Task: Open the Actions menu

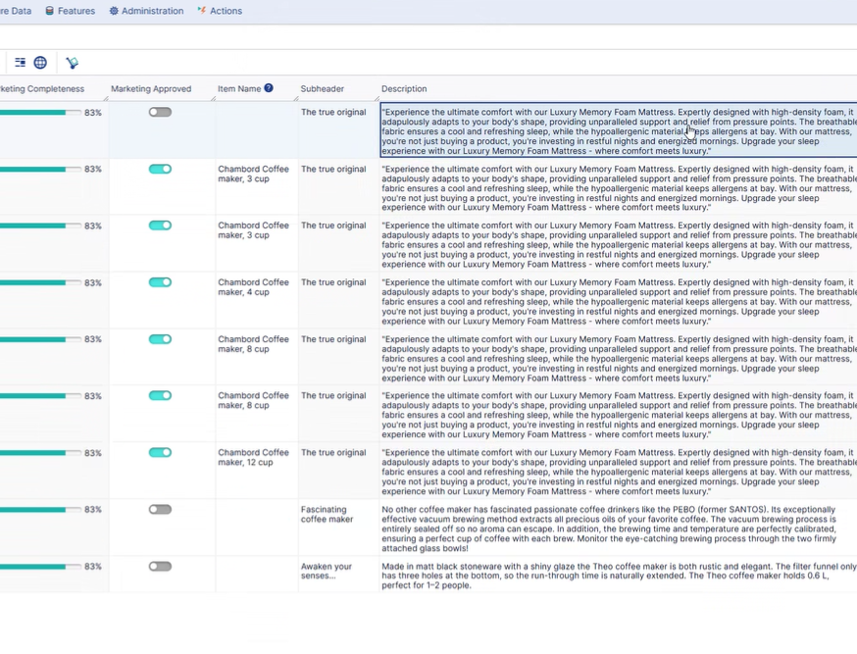Action: (x=226, y=11)
